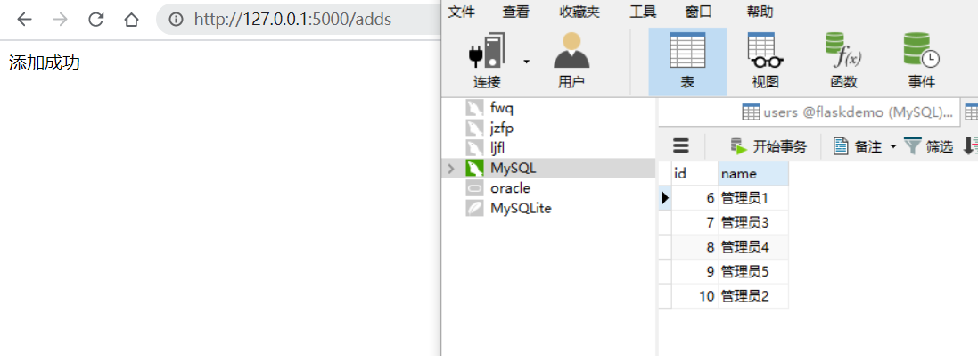Switch to the users @flaskdemo tab
The image size is (978, 356).
click(848, 112)
